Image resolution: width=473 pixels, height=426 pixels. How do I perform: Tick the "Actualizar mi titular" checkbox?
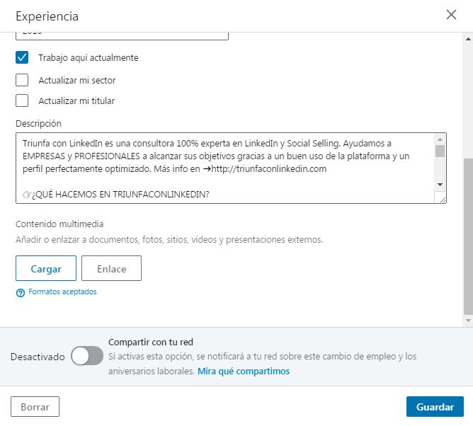(22, 100)
